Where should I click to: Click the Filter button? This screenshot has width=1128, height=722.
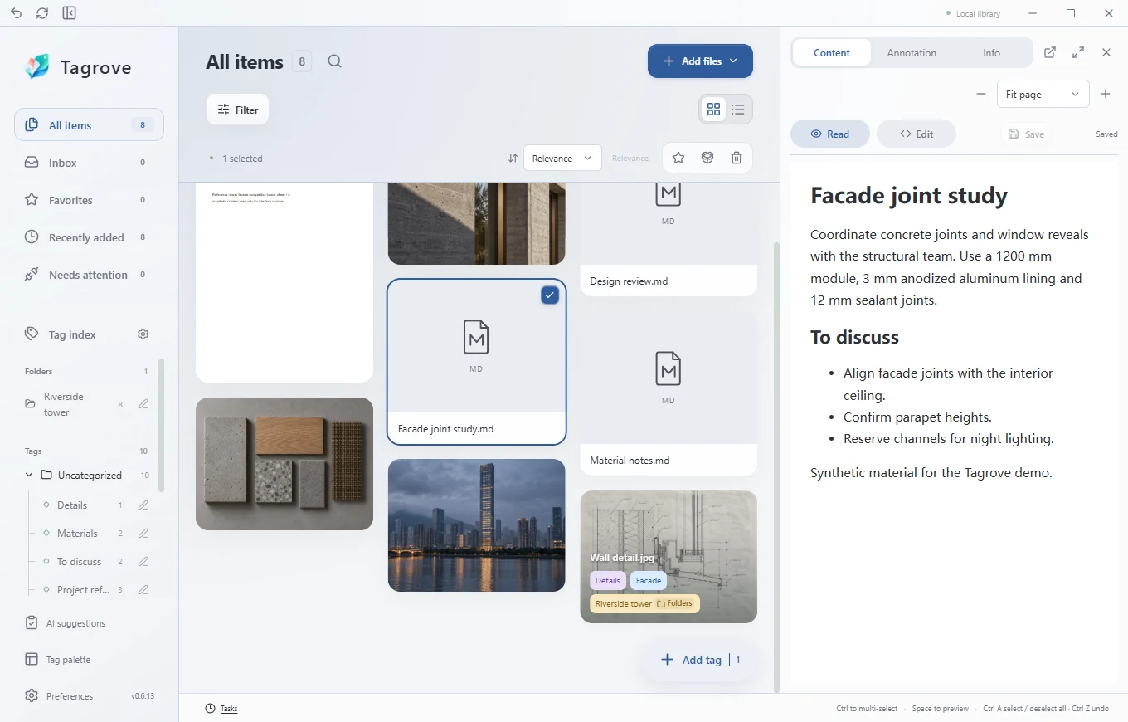point(237,110)
